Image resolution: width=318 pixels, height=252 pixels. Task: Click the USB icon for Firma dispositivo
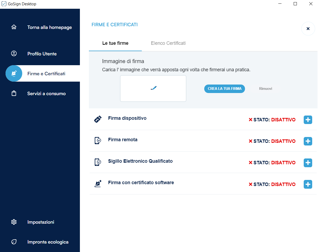[x=98, y=119]
